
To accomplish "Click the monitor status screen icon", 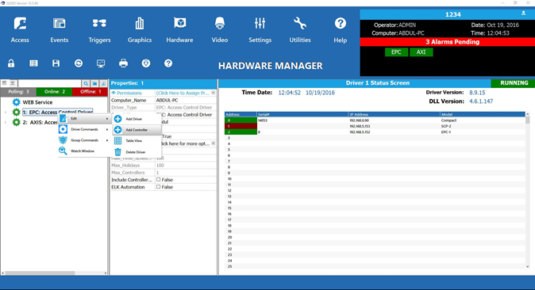I will click(x=101, y=63).
